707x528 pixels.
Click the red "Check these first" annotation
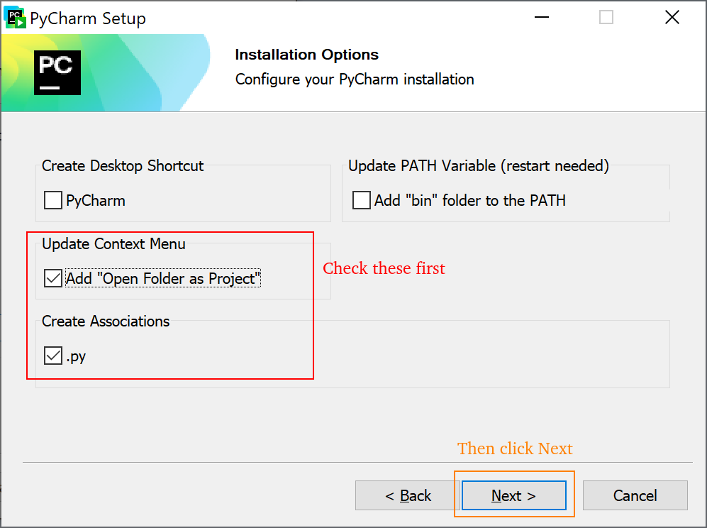coord(384,268)
